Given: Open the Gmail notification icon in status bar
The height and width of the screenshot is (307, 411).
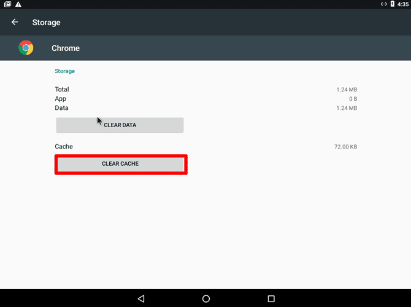Looking at the screenshot, I should tap(7, 4).
